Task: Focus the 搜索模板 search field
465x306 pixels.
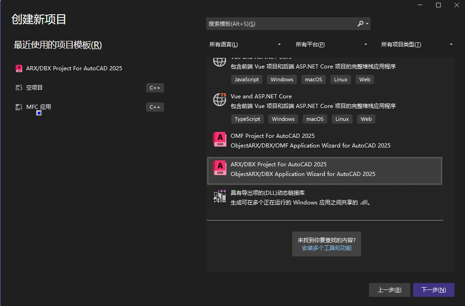Action: [280, 24]
